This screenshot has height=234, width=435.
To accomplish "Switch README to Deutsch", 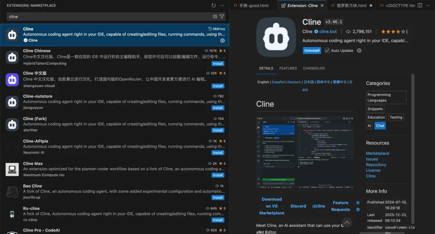I will (x=294, y=82).
